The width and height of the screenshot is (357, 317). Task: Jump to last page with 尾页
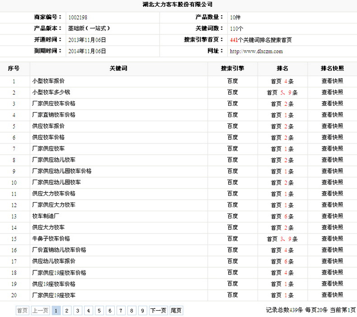(176, 311)
